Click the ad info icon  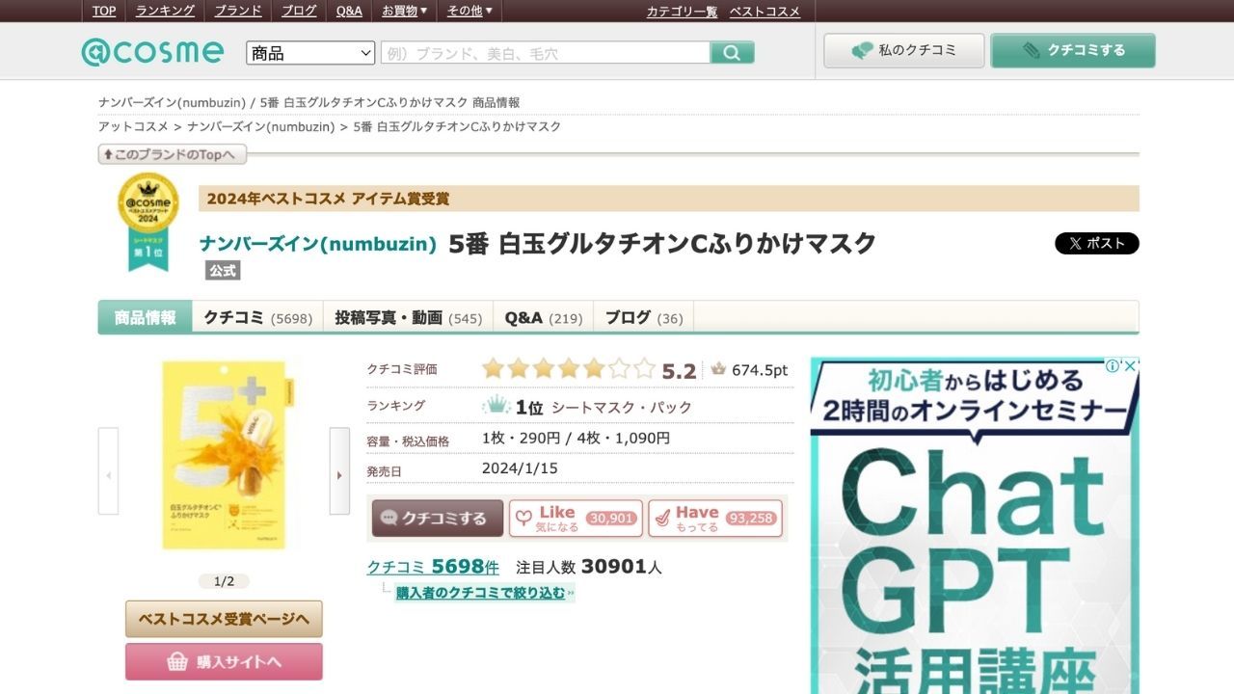1113,366
